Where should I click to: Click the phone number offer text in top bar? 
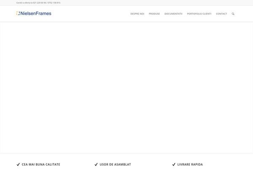pyautogui.click(x=38, y=3)
